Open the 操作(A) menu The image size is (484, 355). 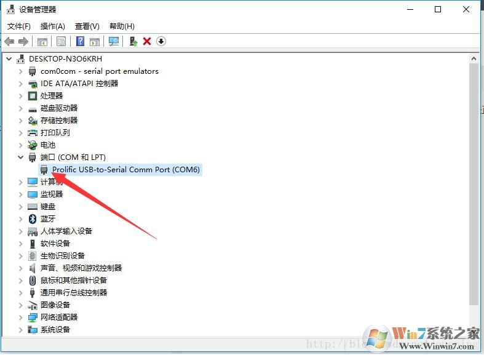(53, 26)
